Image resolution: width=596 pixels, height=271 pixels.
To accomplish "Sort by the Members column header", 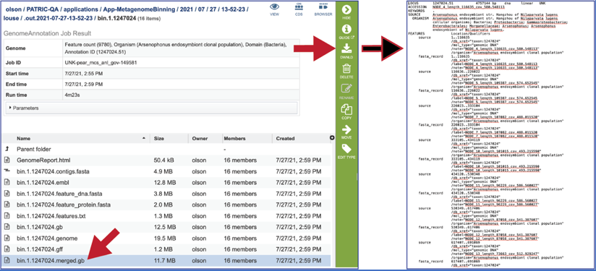I will 235,139.
